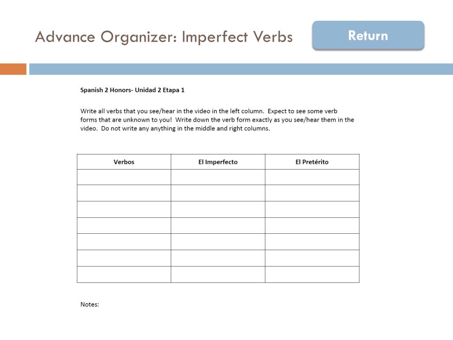Click the last row cell under El Imperfecto
This screenshot has height=340, width=453.
(x=218, y=274)
